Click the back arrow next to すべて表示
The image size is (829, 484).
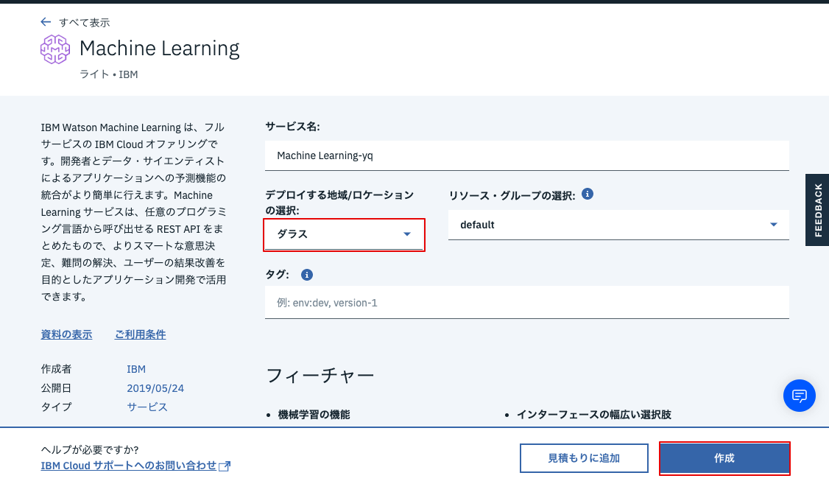[46, 21]
